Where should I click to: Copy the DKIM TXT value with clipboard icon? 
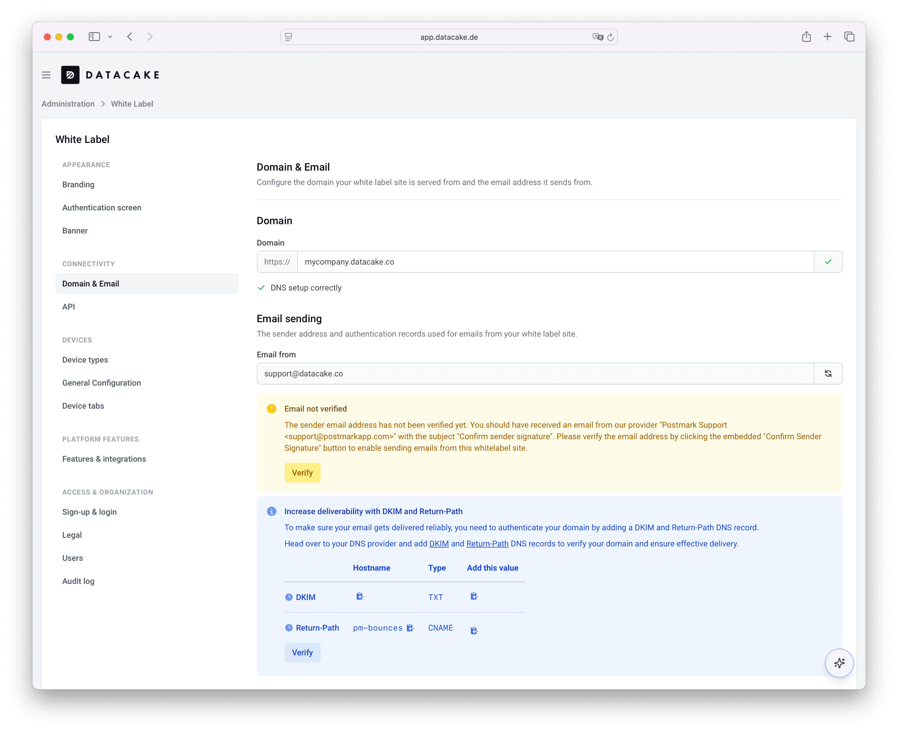click(x=474, y=596)
